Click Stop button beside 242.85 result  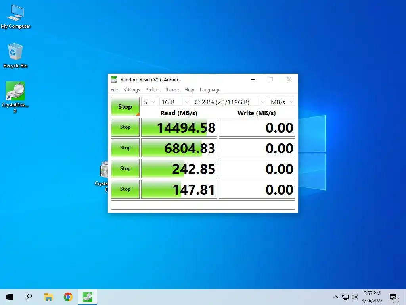point(125,168)
